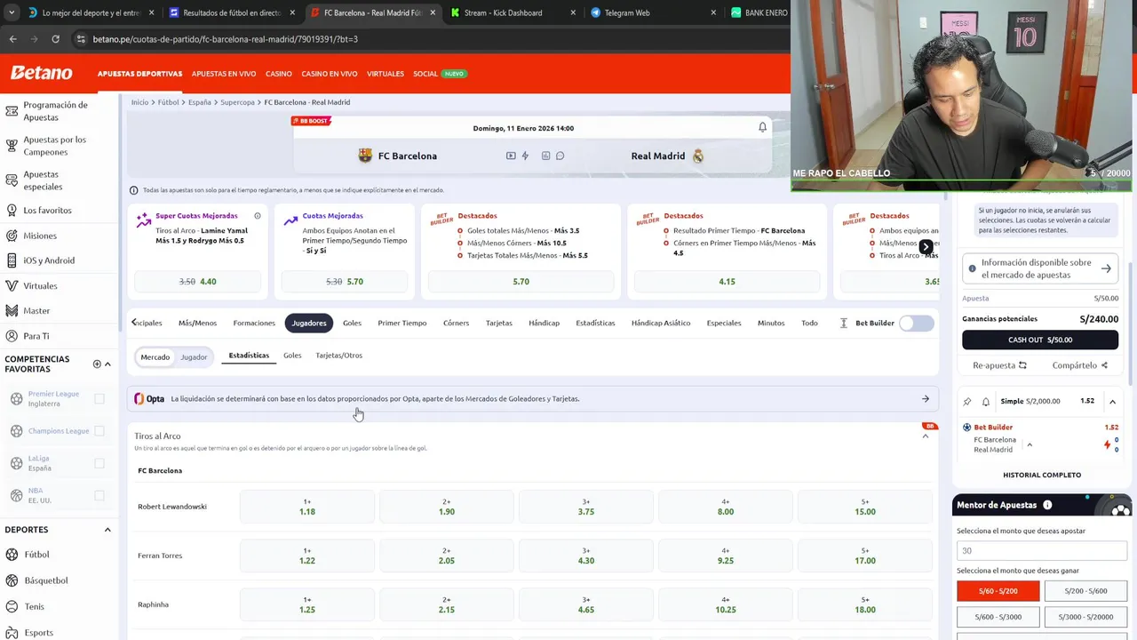Image resolution: width=1137 pixels, height=640 pixels.
Task: Collapse the FC Barcelona Real Madrid Bet Builder details
Action: tap(1030, 444)
